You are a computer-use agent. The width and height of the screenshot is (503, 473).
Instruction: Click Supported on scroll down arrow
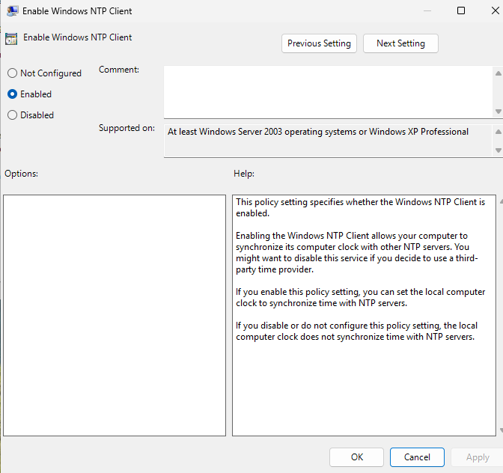498,150
